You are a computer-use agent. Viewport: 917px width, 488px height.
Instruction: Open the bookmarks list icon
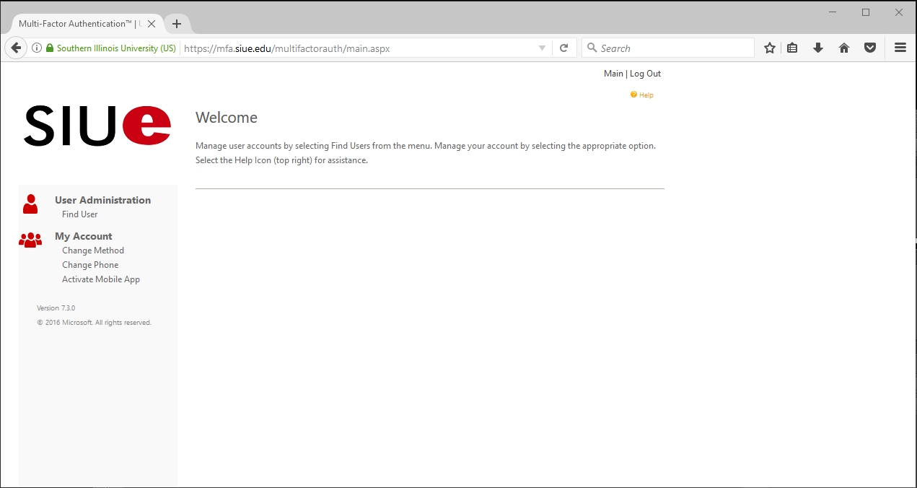(x=792, y=48)
